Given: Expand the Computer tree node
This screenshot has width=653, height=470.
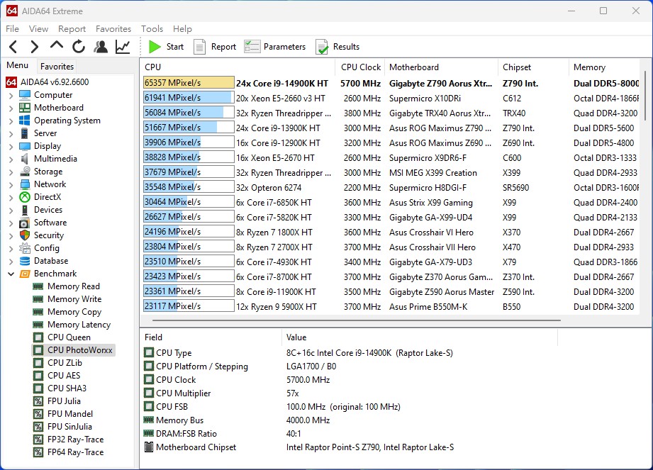Looking at the screenshot, I should click(x=11, y=95).
